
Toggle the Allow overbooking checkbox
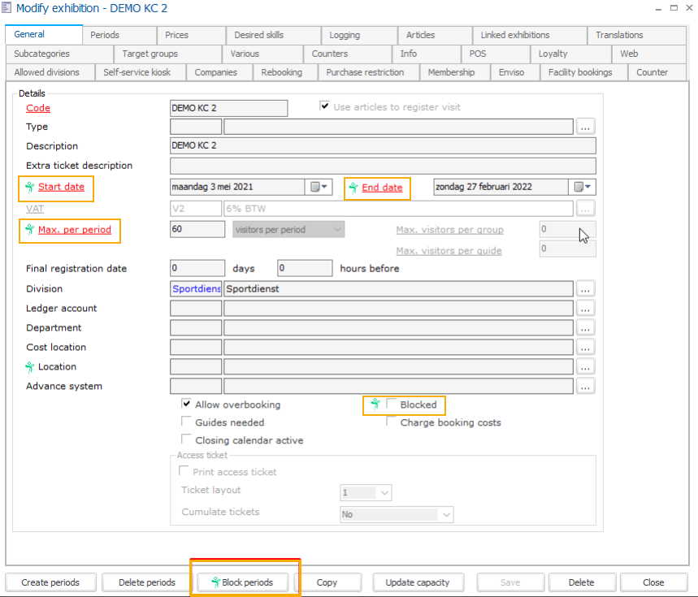[x=186, y=404]
